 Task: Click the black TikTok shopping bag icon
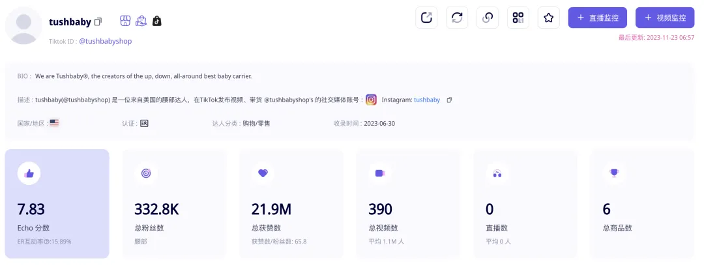click(156, 21)
